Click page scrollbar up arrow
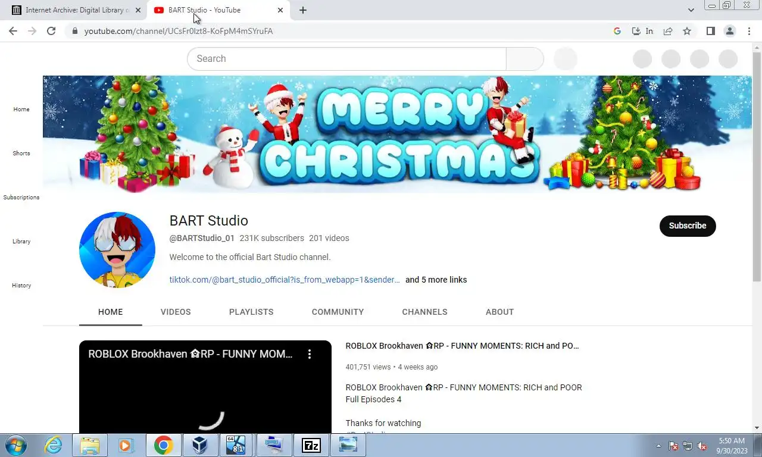The width and height of the screenshot is (762, 457). (x=757, y=47)
